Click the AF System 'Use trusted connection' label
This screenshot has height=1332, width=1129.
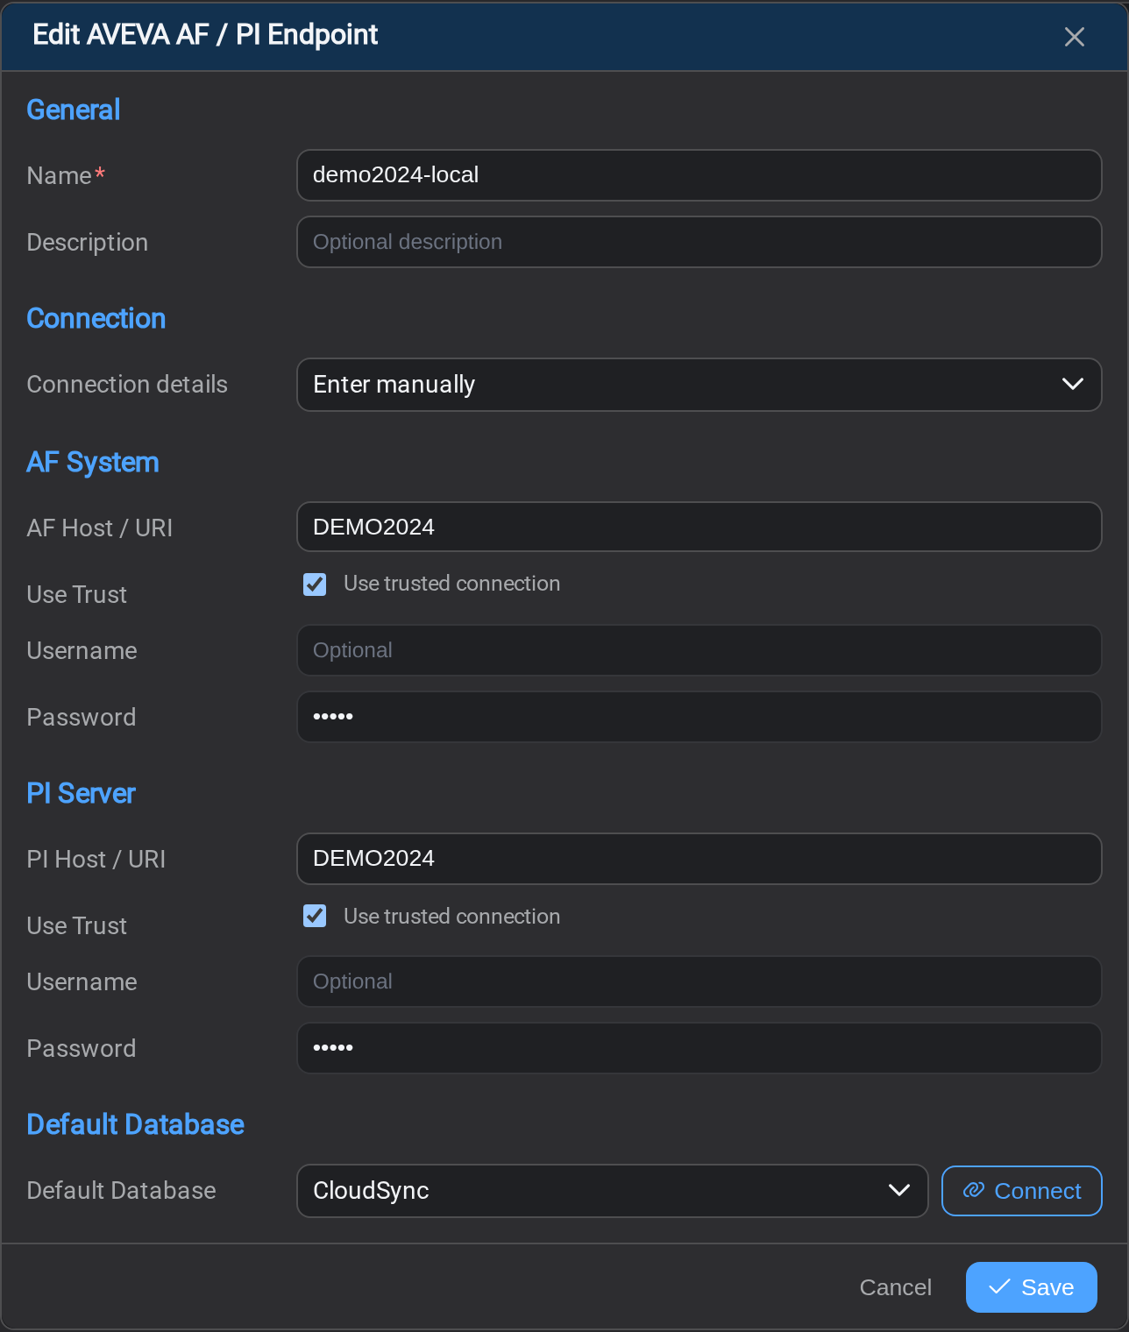(x=451, y=584)
